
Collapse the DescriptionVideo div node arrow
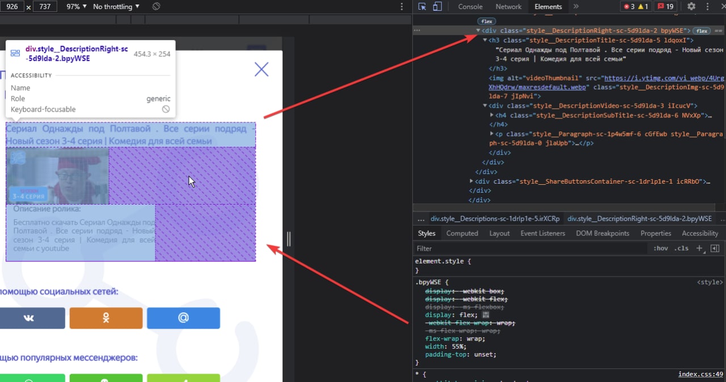coord(485,106)
